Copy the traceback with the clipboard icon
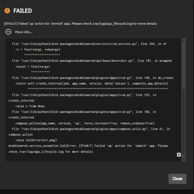 click(x=179, y=155)
